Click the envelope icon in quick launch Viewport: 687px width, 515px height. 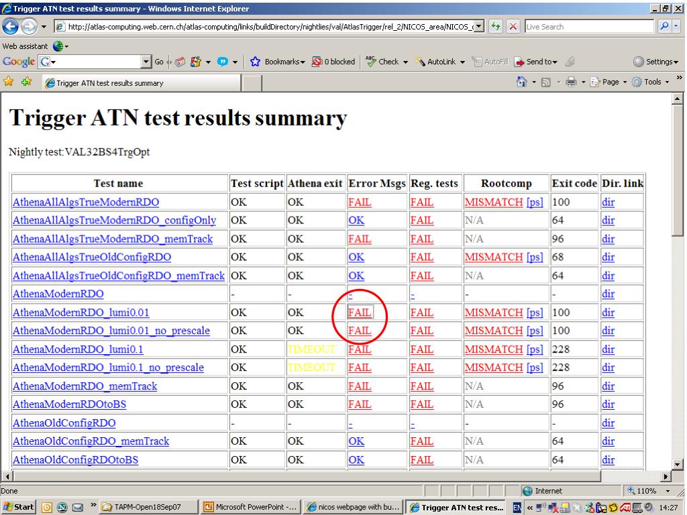point(78,508)
